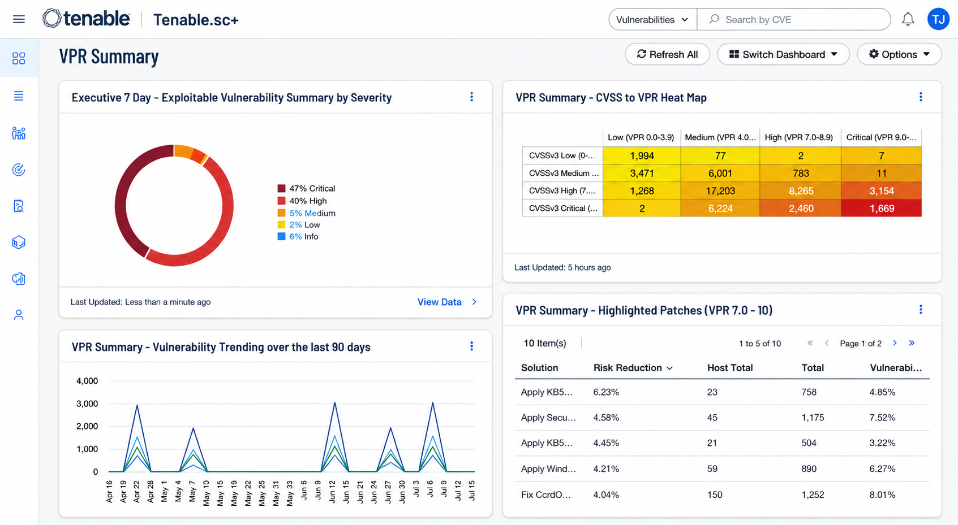The width and height of the screenshot is (958, 525).
Task: Open the hamburger navigation menu
Action: [x=19, y=19]
